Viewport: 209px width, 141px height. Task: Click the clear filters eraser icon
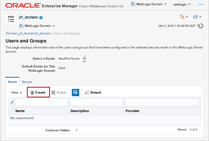point(12,102)
